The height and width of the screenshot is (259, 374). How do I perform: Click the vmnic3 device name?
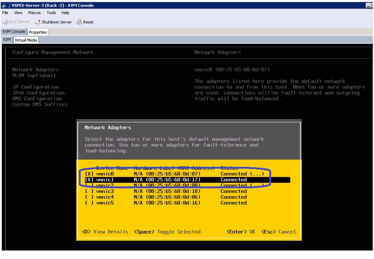coord(105,191)
